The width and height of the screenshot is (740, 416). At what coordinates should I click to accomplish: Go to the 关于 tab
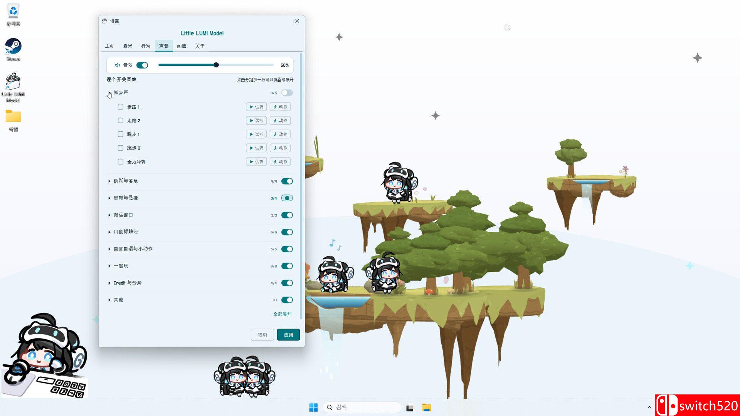200,46
